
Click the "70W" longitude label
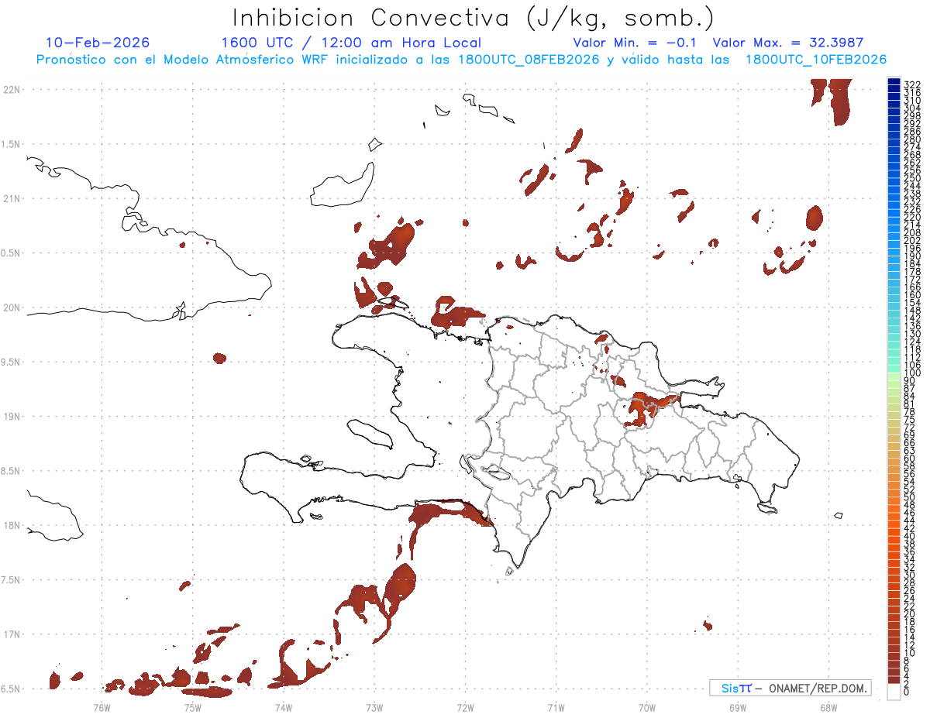[x=646, y=706]
